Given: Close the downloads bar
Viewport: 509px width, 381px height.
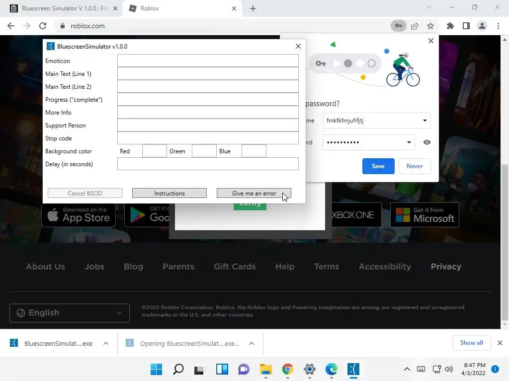Looking at the screenshot, I should [x=500, y=343].
